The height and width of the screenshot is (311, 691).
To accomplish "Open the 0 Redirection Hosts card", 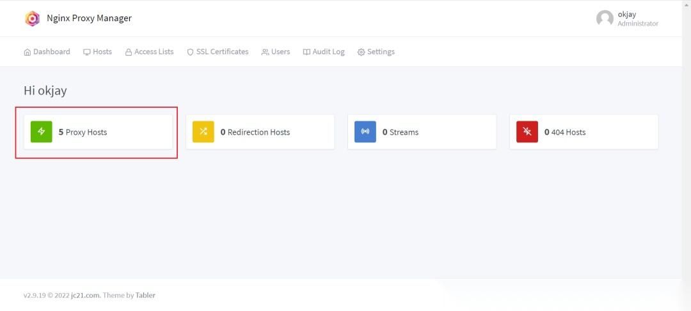I will tap(258, 132).
